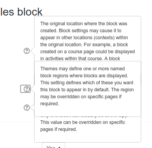
Task: Click the arrow pointer of the middle help popover
Action: pyautogui.click(x=33, y=89)
